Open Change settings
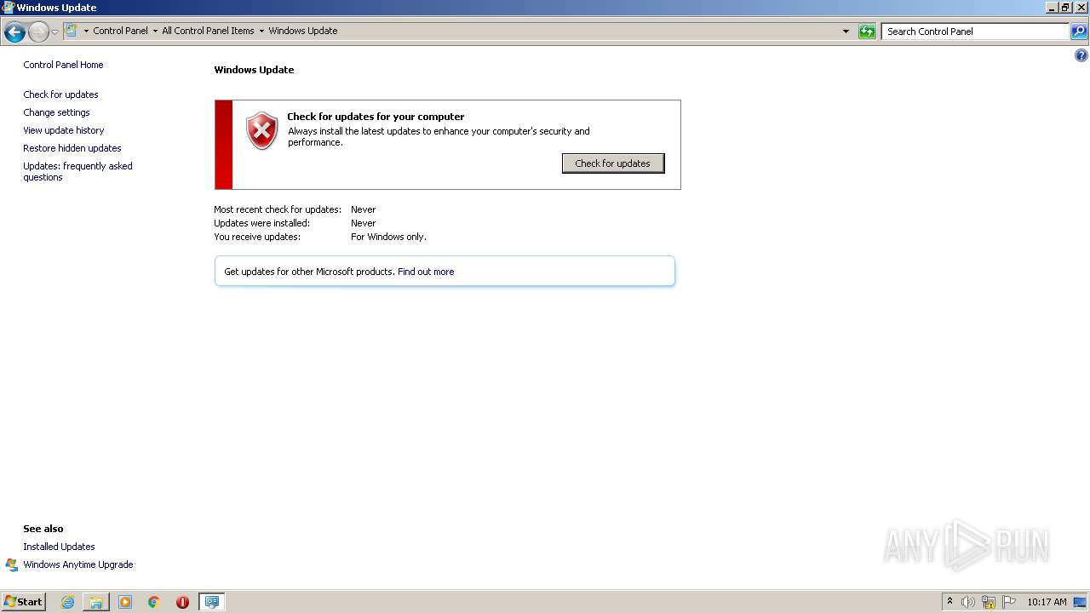 coord(56,112)
